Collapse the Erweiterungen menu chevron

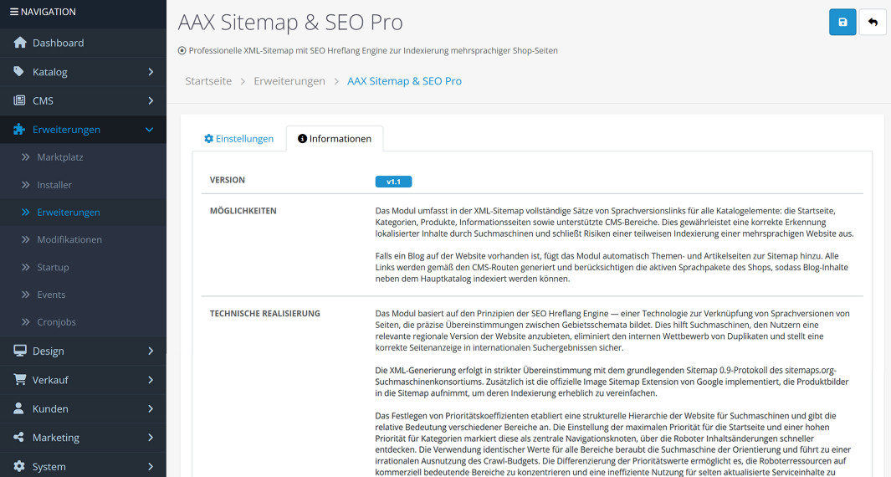point(150,130)
